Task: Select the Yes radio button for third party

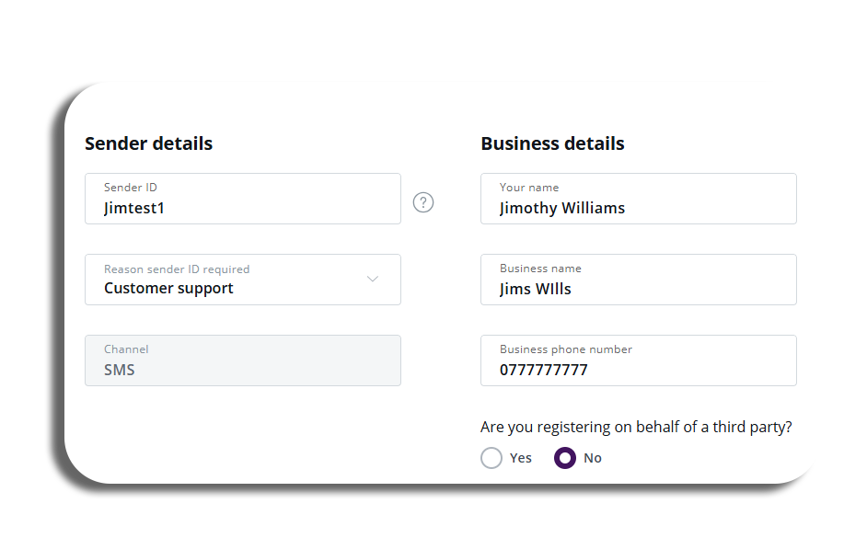Action: click(491, 458)
